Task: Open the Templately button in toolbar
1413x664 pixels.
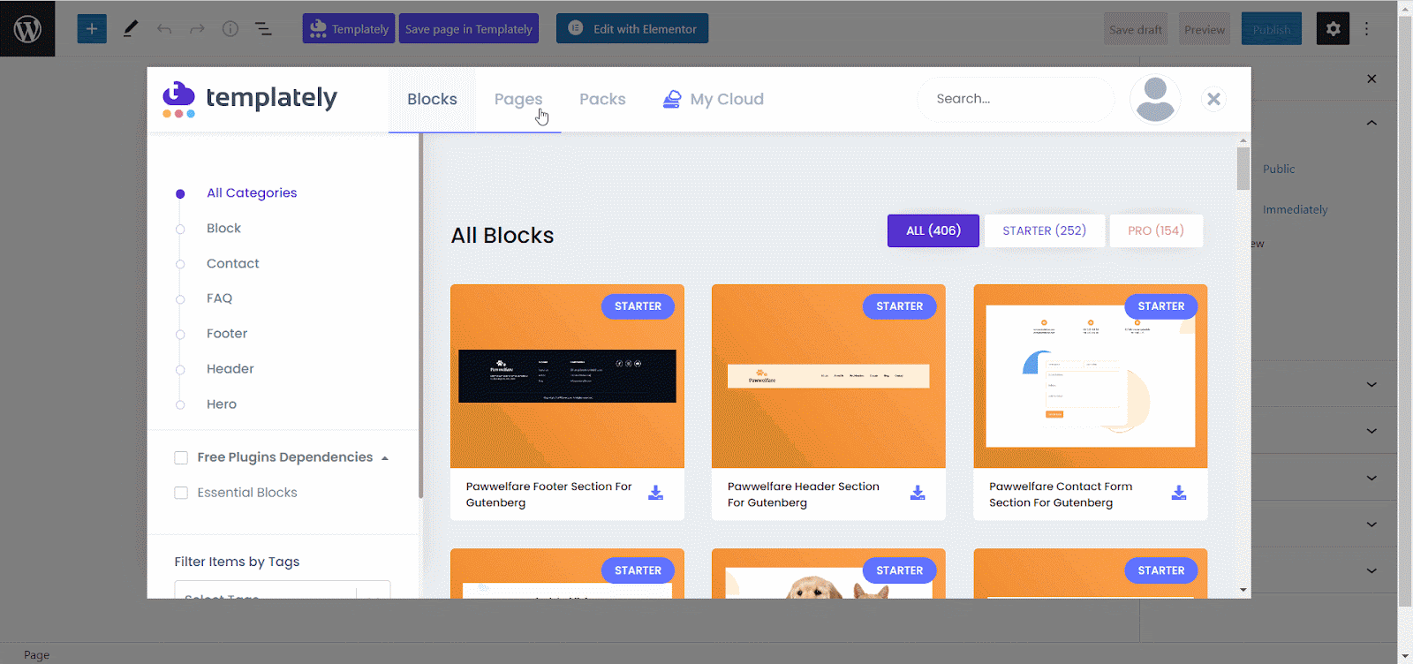Action: (x=349, y=28)
